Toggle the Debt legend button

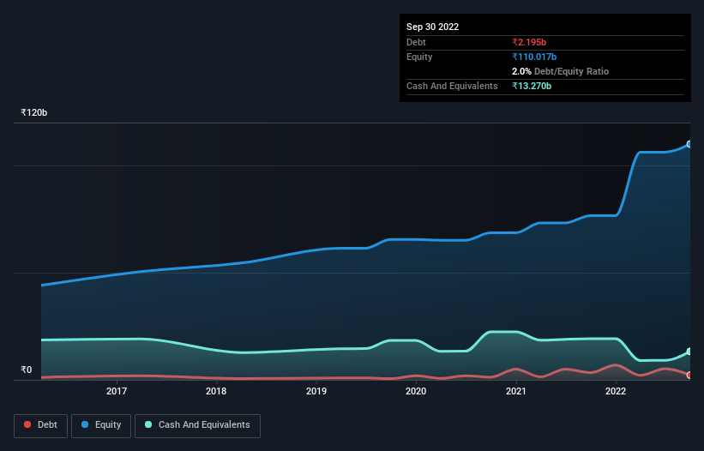coord(40,425)
